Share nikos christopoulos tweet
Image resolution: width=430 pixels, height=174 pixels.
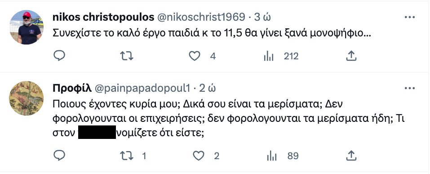tap(351, 56)
